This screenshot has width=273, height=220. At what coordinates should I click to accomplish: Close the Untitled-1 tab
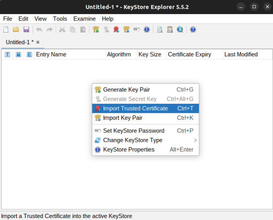tap(38, 42)
